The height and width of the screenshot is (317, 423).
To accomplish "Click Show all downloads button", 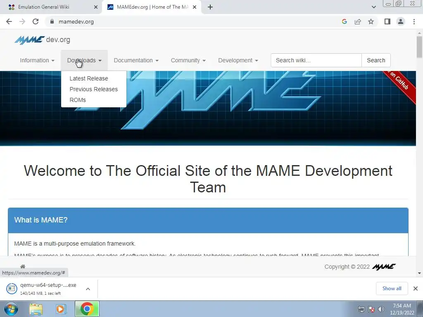I will tap(392, 289).
